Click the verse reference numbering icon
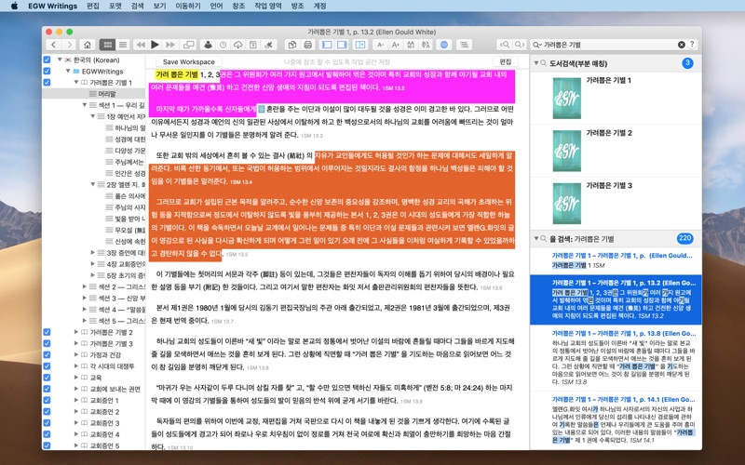745x465 pixels. pyautogui.click(x=411, y=45)
